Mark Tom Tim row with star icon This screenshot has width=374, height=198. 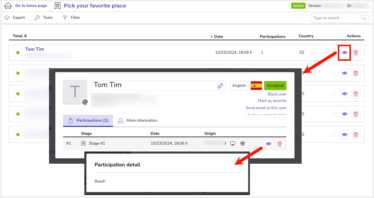tap(323, 52)
